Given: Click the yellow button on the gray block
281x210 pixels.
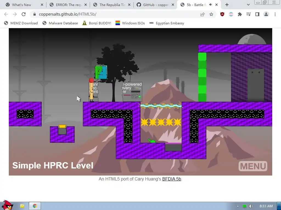Looking at the screenshot, I should point(62,127).
